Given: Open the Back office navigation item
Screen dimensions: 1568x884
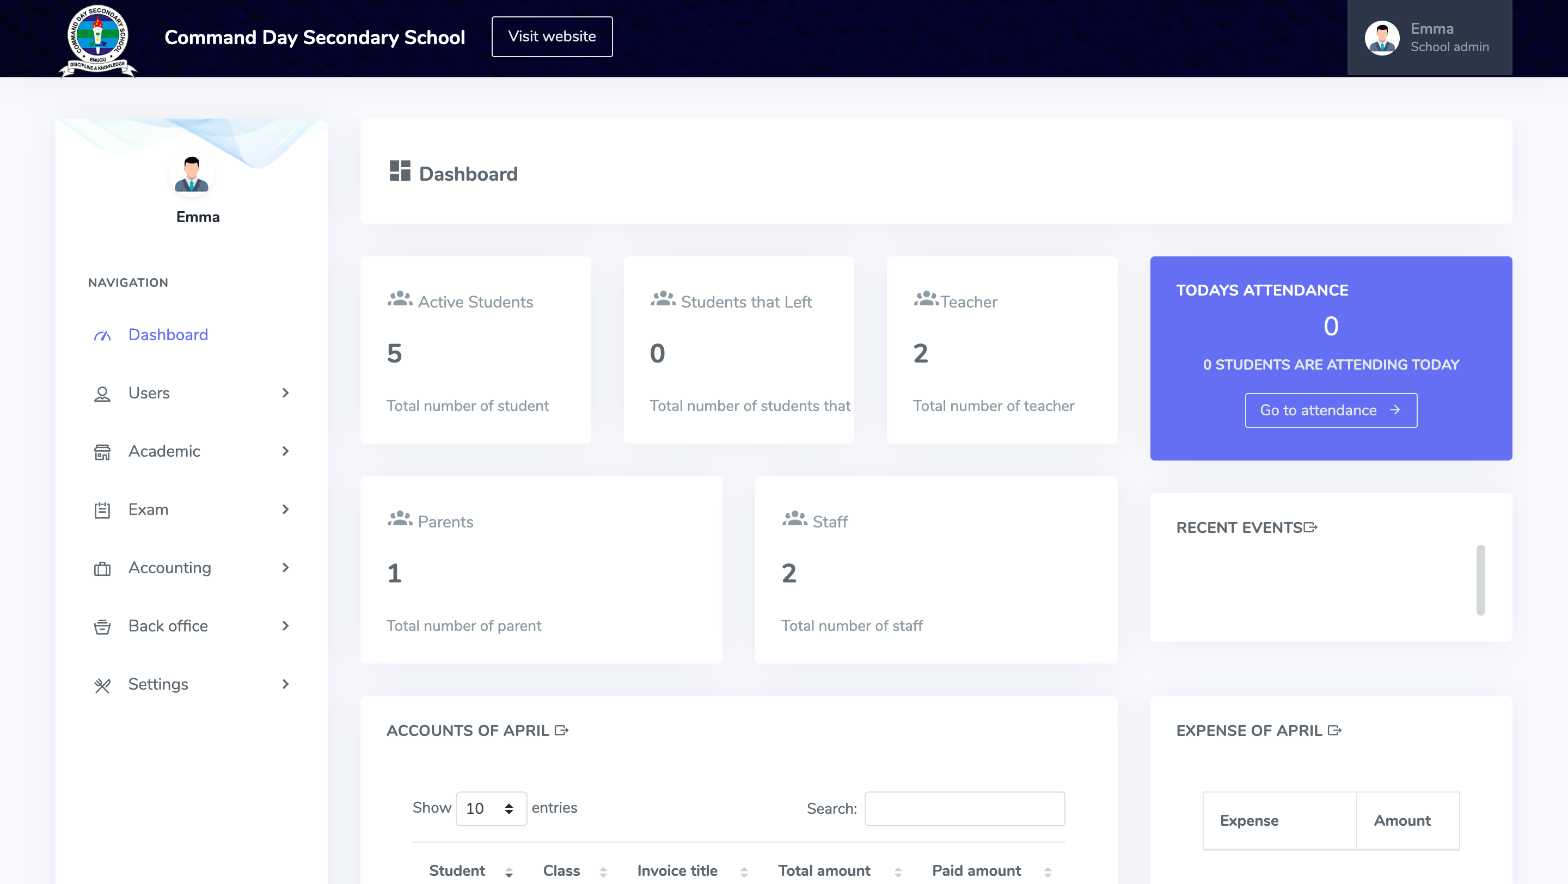Looking at the screenshot, I should click(192, 625).
